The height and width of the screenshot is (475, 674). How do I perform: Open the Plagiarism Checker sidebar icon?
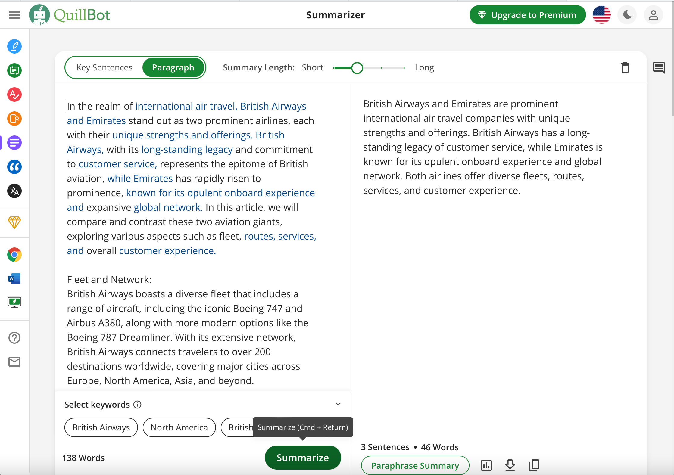pos(14,118)
